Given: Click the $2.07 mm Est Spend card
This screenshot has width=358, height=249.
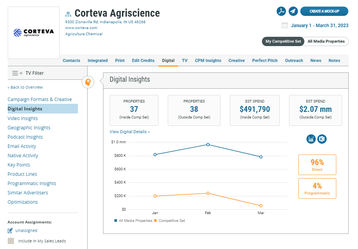Looking at the screenshot, I should click(315, 110).
